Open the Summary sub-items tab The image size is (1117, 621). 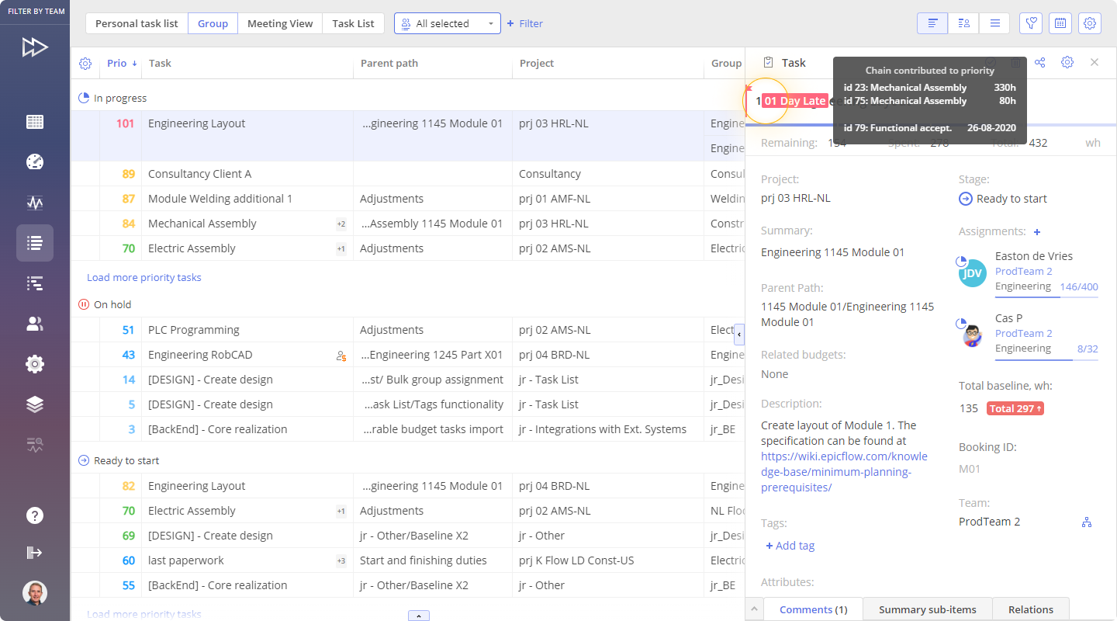[928, 609]
